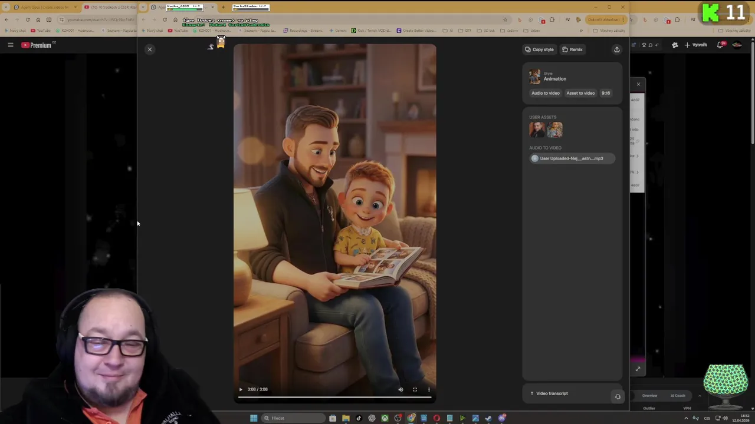Show hidden system tray icons
This screenshot has width=755, height=424.
click(686, 418)
